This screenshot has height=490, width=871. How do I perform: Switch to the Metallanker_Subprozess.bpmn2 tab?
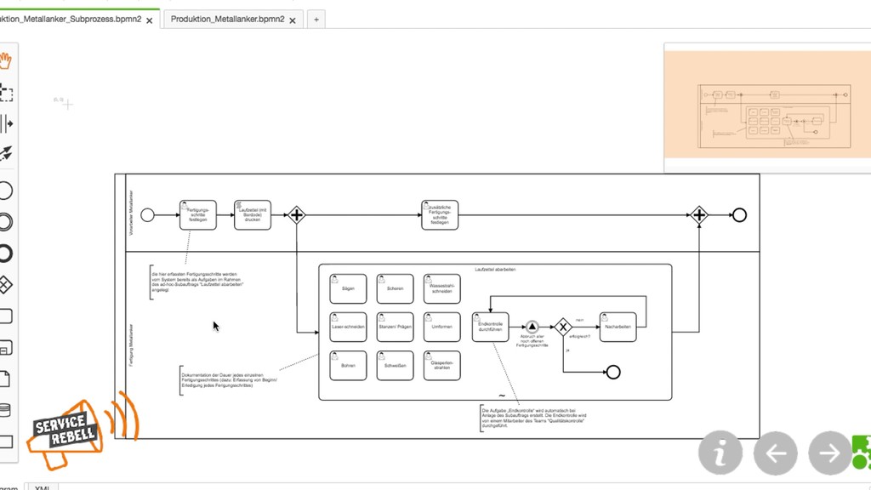pos(71,20)
